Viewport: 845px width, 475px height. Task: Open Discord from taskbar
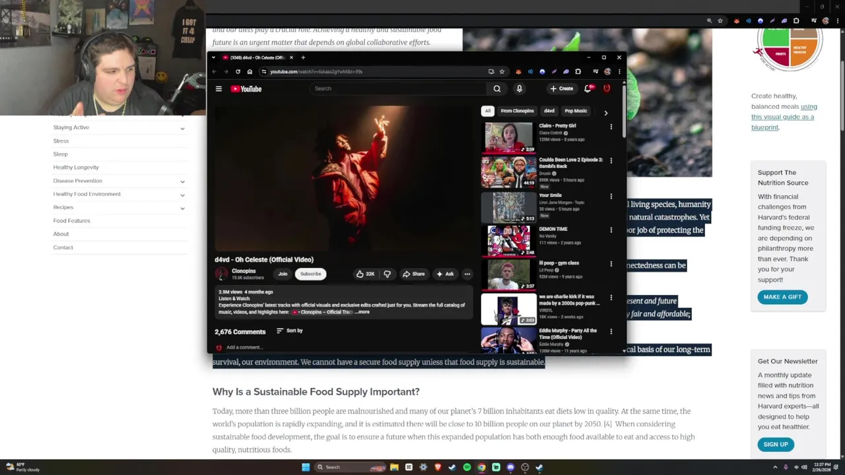coord(510,467)
